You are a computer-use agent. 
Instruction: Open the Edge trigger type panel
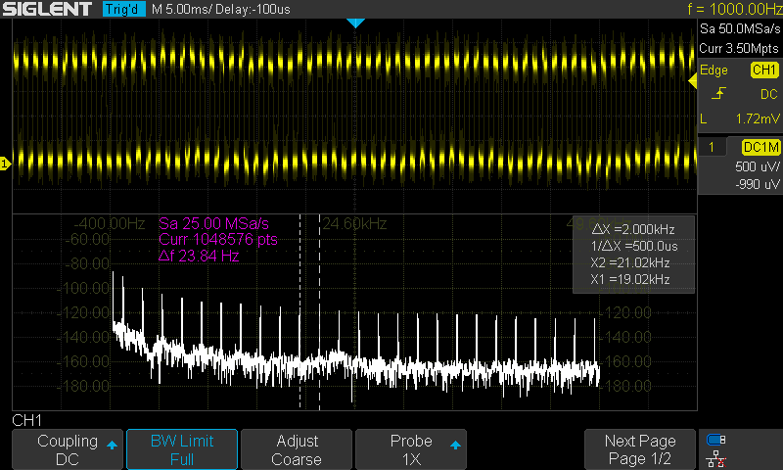pyautogui.click(x=714, y=70)
